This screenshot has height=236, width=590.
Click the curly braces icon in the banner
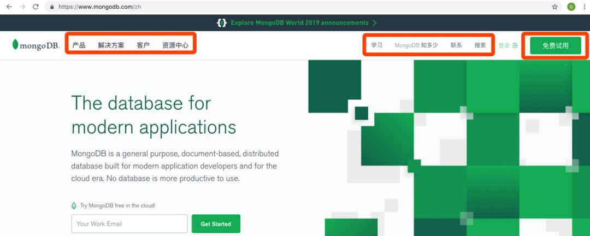pos(222,23)
